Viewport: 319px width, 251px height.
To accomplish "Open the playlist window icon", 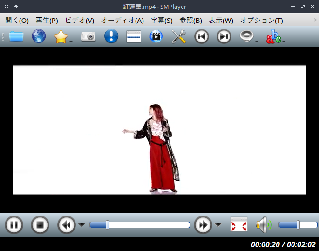I will [x=134, y=37].
